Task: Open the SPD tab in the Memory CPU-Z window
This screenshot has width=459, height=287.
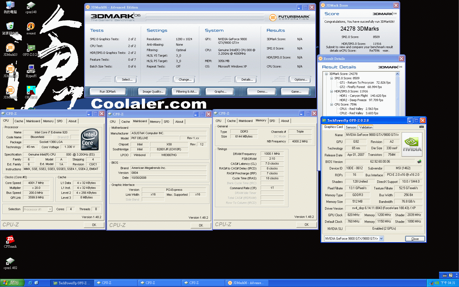Action: [272, 121]
